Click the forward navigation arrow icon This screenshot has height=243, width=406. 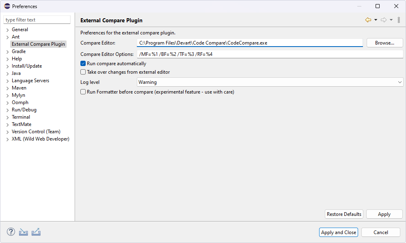[384, 20]
